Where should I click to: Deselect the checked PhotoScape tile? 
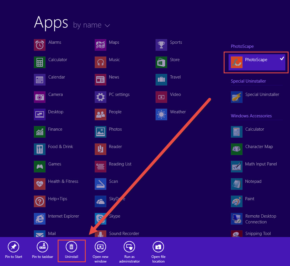[x=257, y=62]
